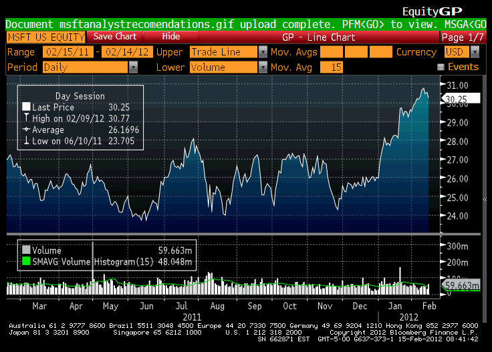The image size is (492, 352).
Task: Open the Upper Trade Line dropdown arrow
Action: 263,51
